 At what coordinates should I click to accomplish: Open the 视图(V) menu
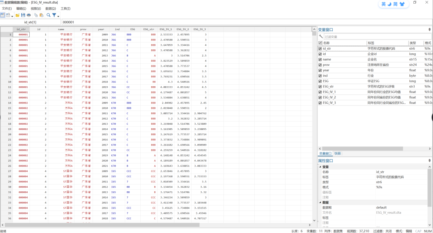[x=36, y=8]
